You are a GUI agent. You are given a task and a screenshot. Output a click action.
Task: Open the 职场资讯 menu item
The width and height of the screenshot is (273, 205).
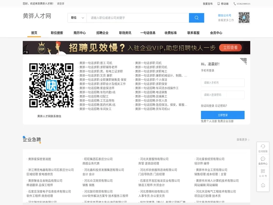tap(125, 33)
